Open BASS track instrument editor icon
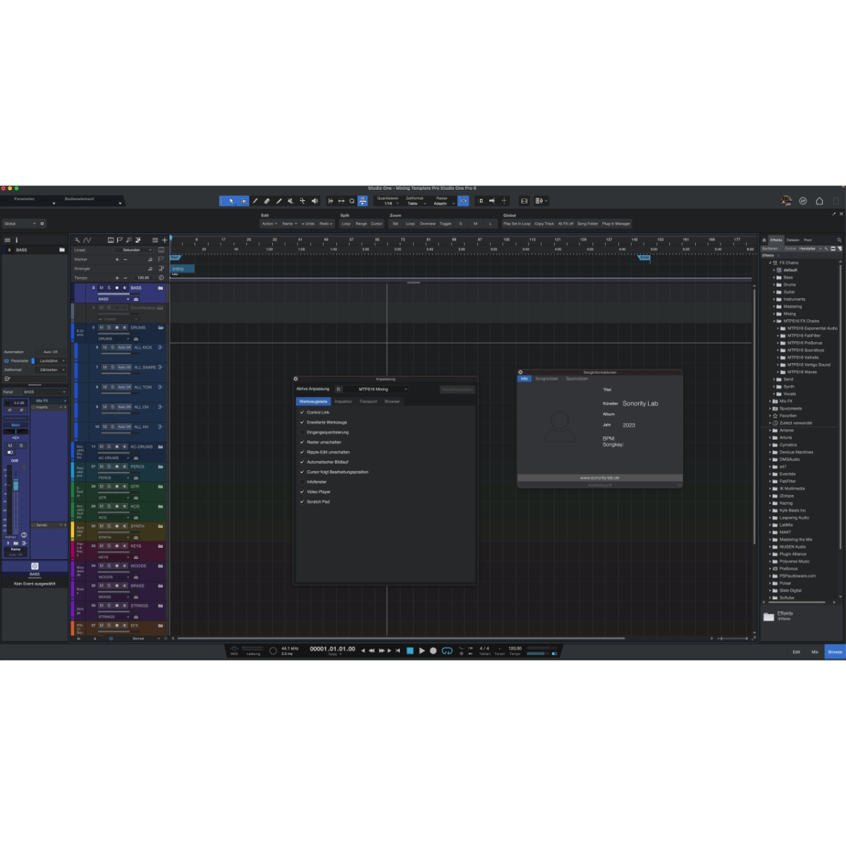The width and height of the screenshot is (846, 846). coord(136,299)
